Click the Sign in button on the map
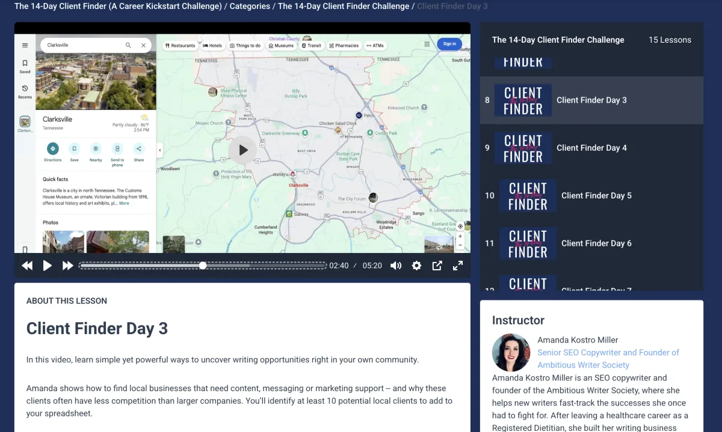The height and width of the screenshot is (432, 722). [449, 44]
